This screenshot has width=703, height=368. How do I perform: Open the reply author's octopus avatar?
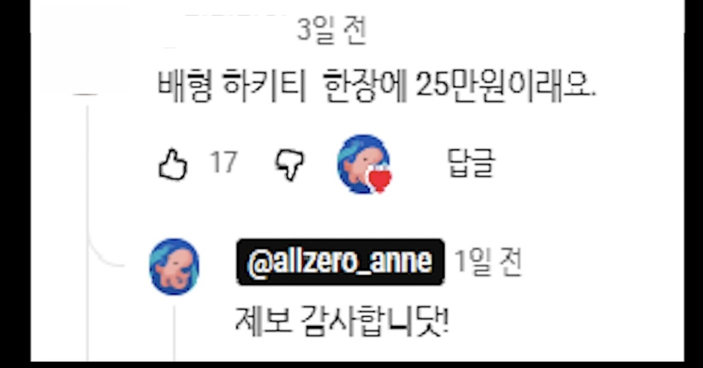174,266
